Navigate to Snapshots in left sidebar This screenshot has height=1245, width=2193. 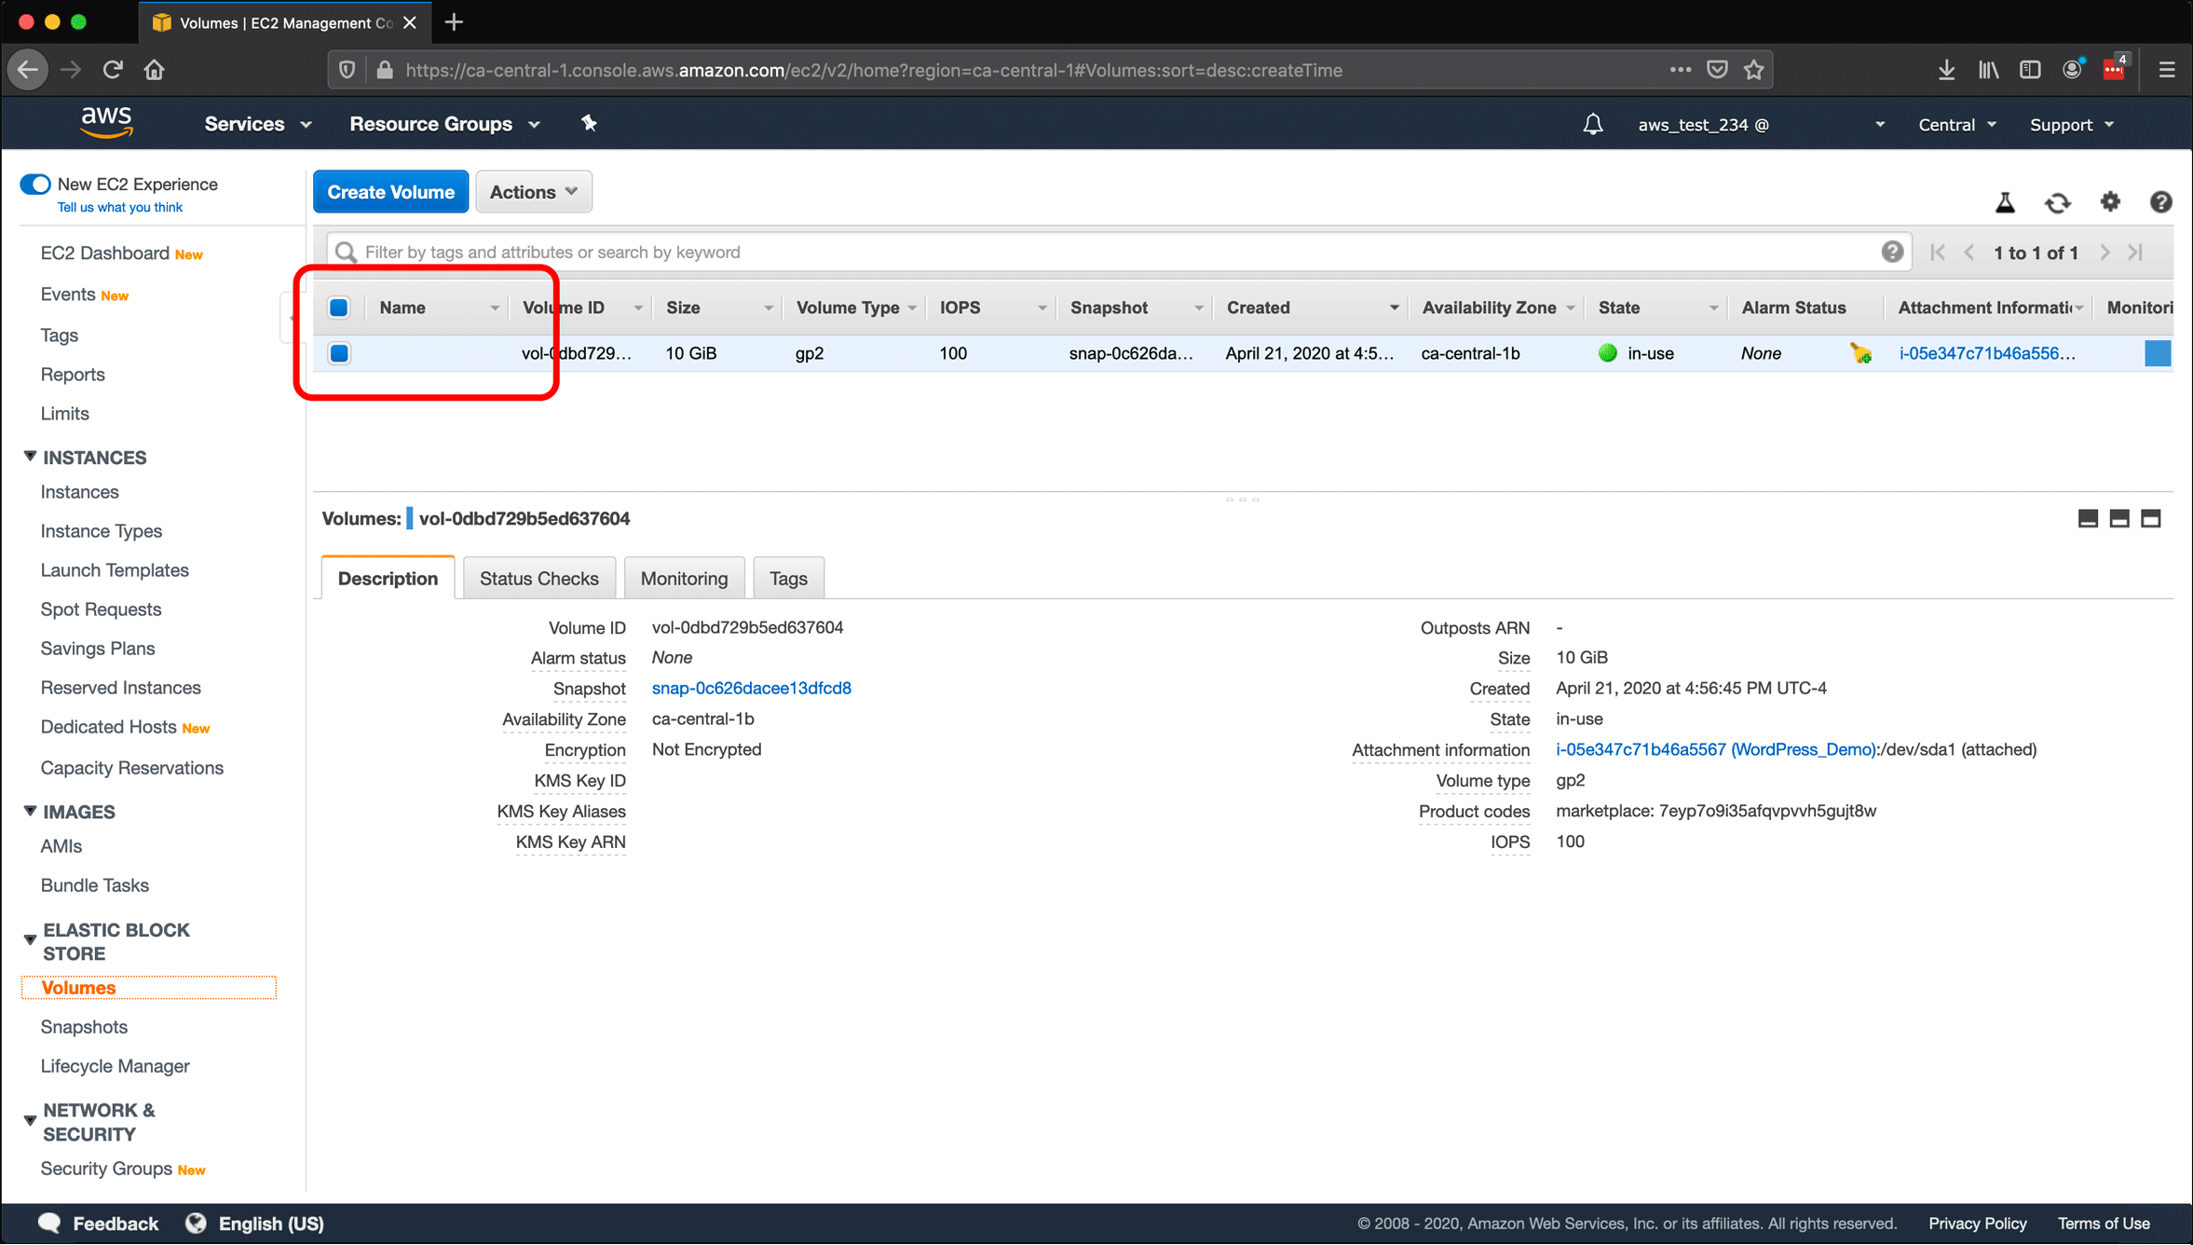[x=85, y=1026]
